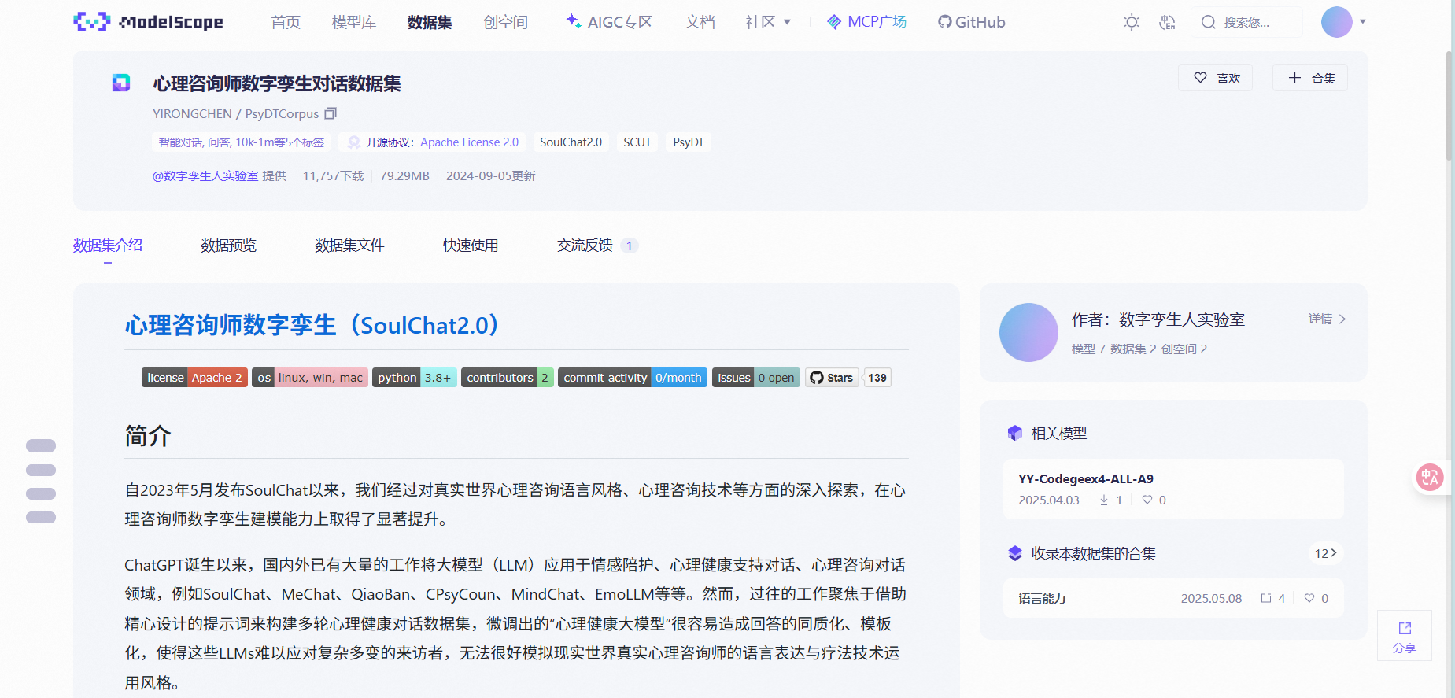
Task: Click the second outline navigation pill on left
Action: pyautogui.click(x=41, y=471)
